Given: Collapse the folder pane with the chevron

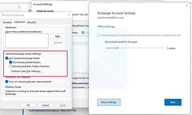Looking at the screenshot, I should pos(19,7).
